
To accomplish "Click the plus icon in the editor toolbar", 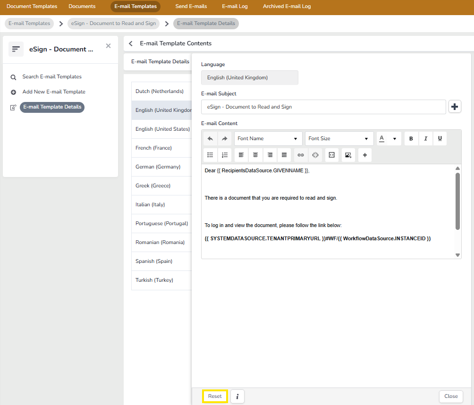I will (x=365, y=155).
